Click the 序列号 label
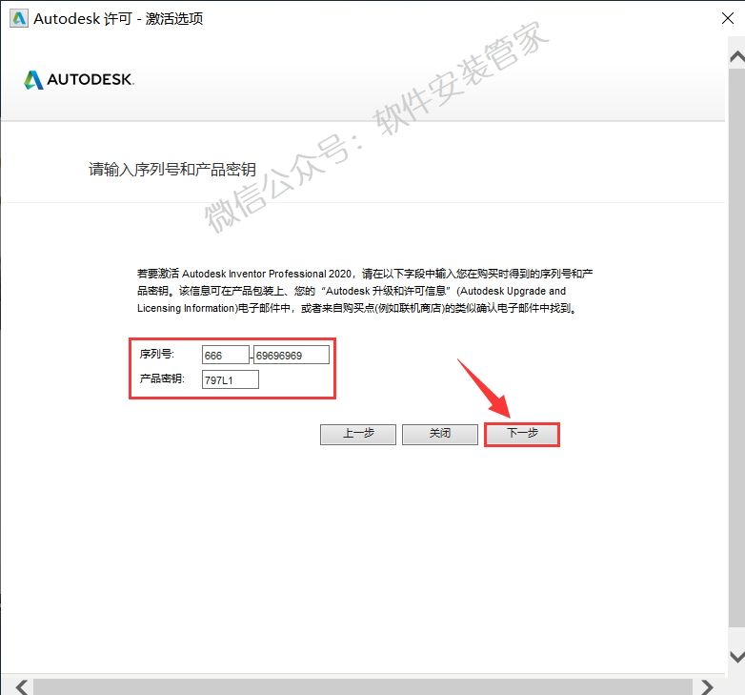The width and height of the screenshot is (745, 695). (x=157, y=354)
